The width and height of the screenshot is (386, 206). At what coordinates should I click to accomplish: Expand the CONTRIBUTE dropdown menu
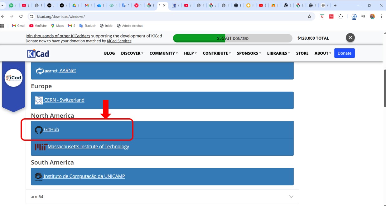click(217, 53)
